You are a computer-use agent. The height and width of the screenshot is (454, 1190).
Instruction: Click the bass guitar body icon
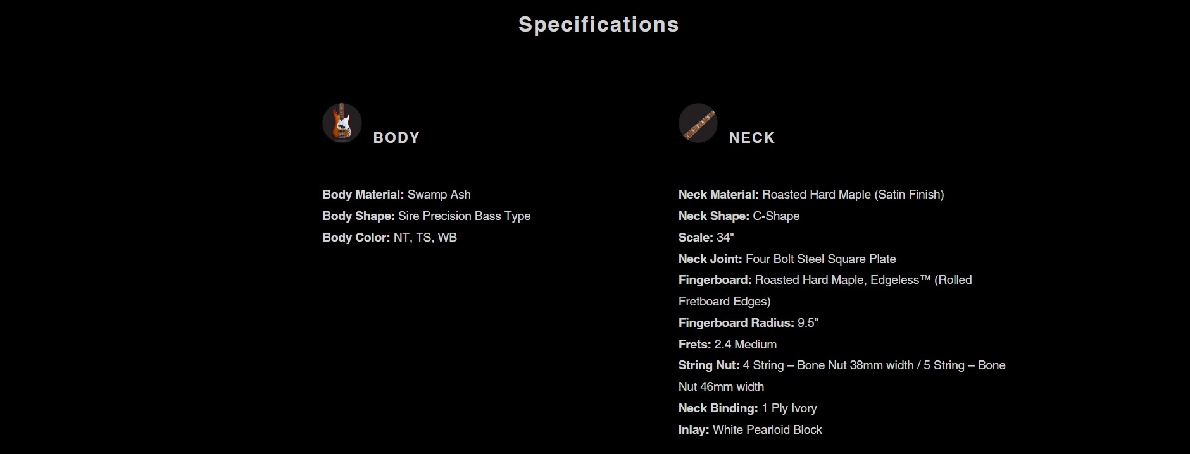[342, 123]
